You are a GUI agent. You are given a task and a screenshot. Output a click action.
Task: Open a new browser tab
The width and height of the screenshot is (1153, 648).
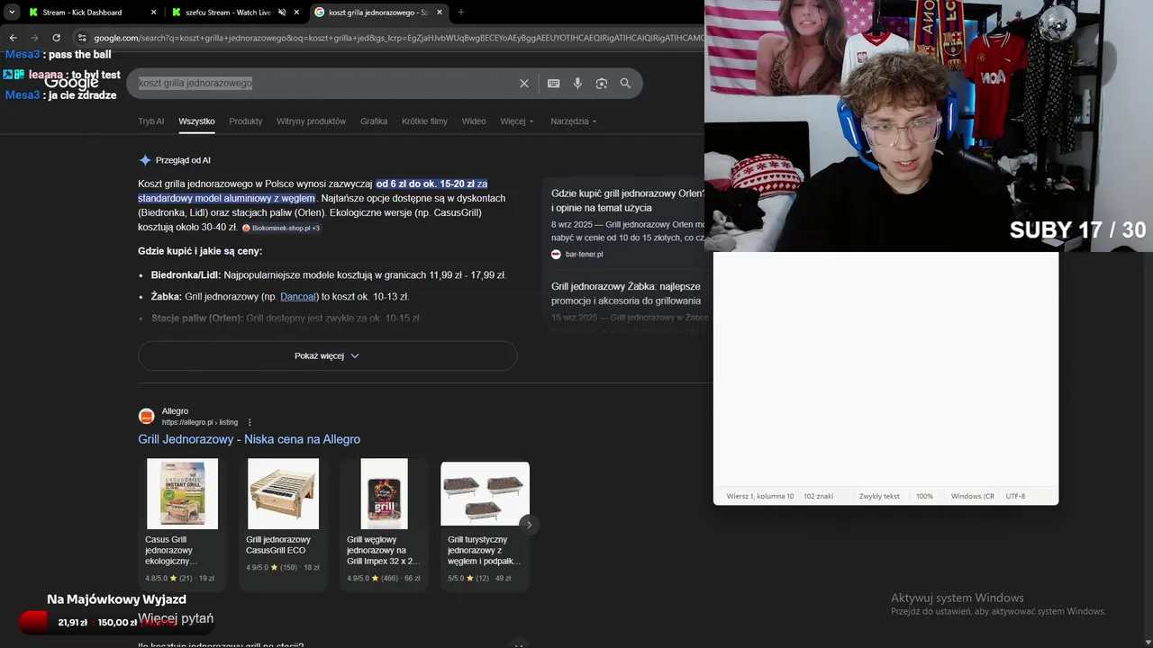(x=461, y=13)
